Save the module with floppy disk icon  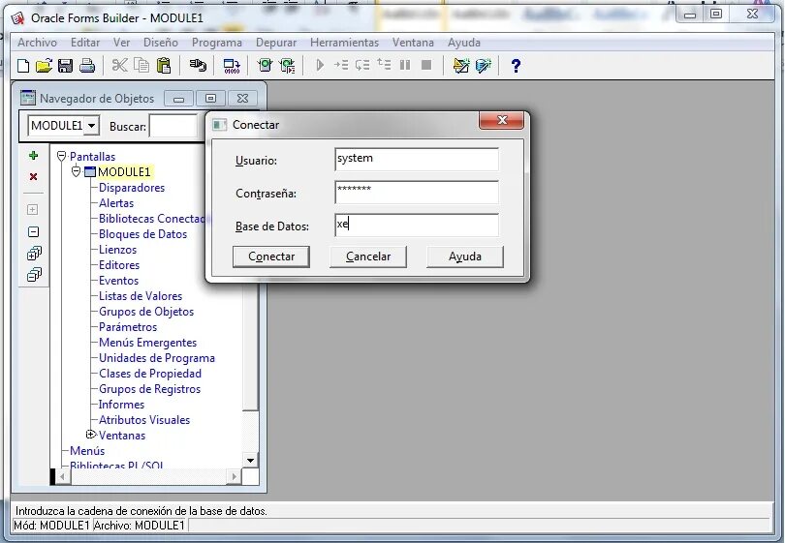tap(66, 66)
